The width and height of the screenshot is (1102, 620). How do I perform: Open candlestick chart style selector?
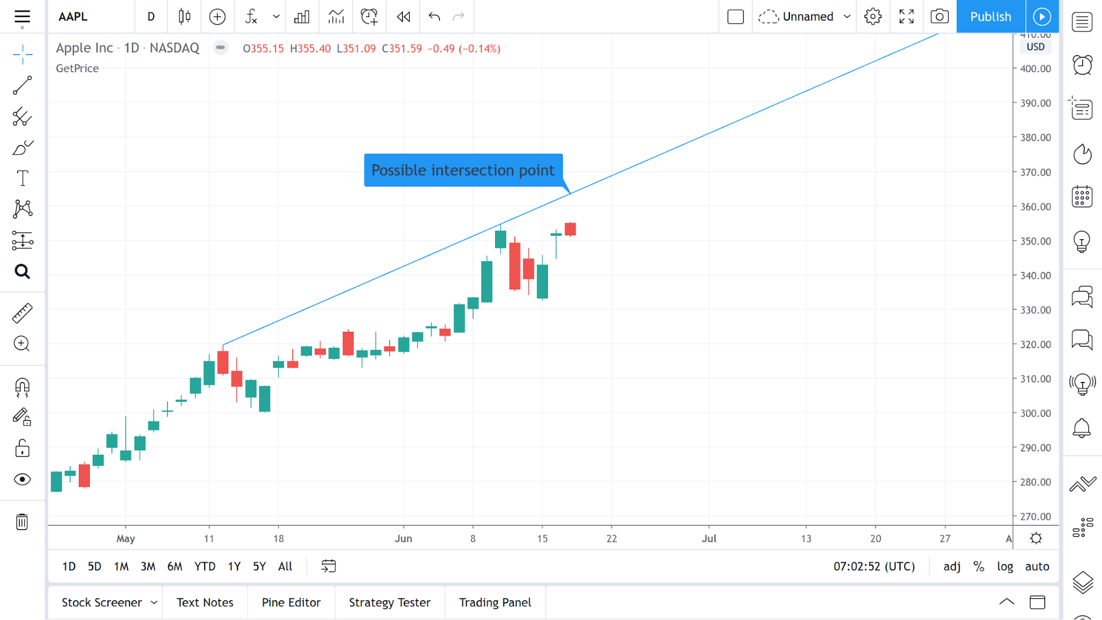pos(185,17)
